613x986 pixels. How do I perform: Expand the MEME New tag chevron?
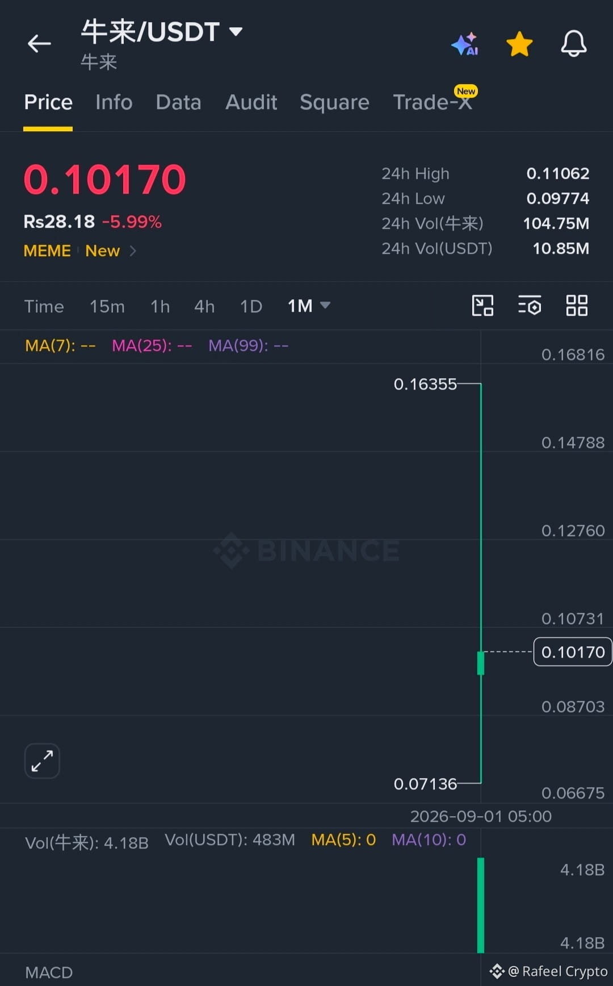(133, 250)
